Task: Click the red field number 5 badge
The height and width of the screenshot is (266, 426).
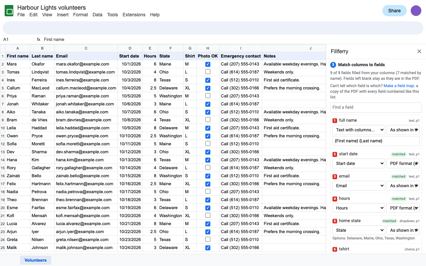Action: point(335,221)
